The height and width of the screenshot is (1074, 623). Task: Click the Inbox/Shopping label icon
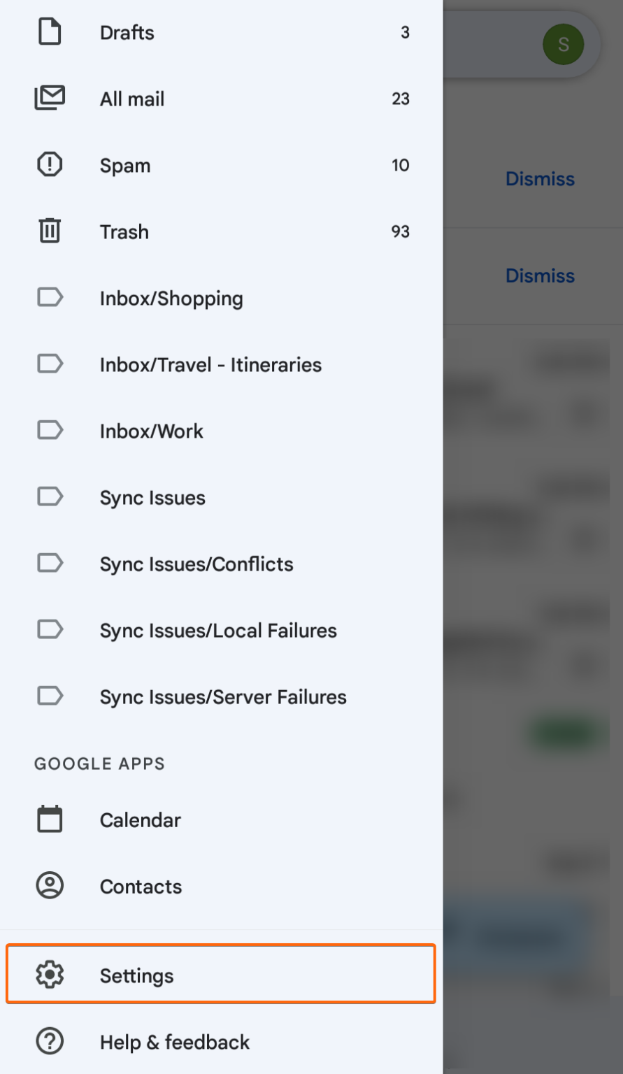(x=49, y=298)
